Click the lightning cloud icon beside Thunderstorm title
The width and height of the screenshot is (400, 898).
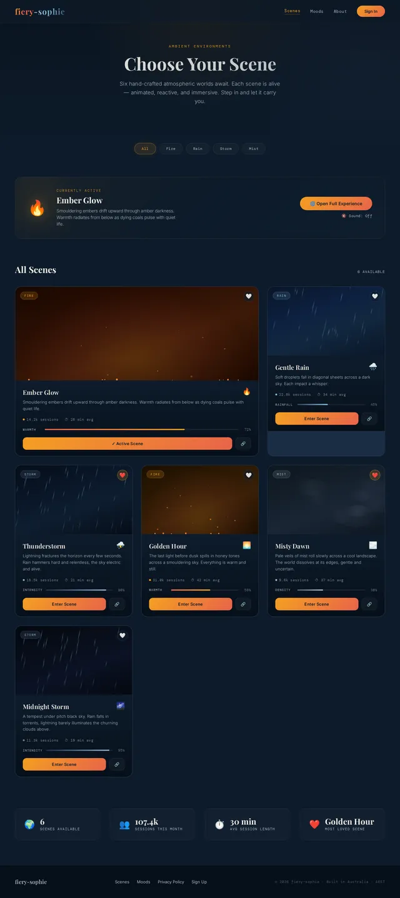point(121,546)
